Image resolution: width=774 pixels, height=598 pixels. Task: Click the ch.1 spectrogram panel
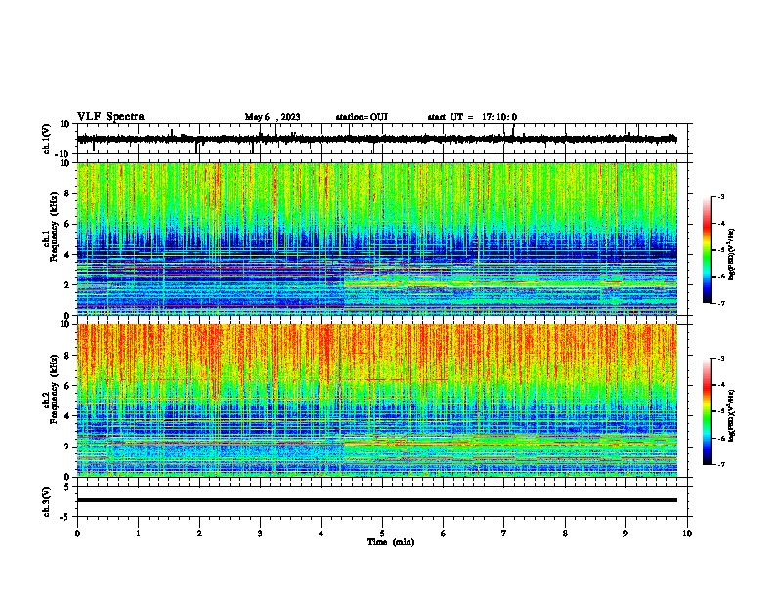pyautogui.click(x=377, y=238)
